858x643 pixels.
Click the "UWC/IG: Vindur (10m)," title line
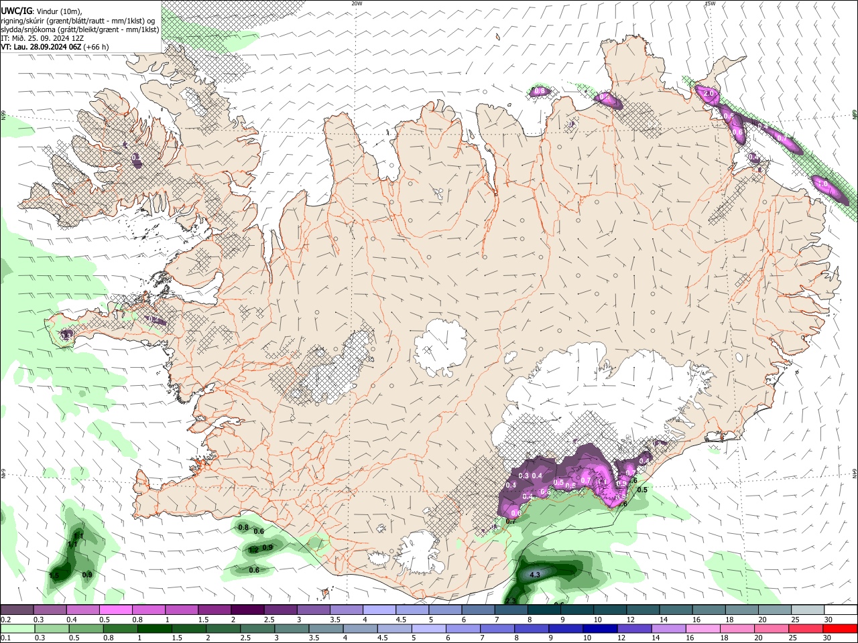click(x=41, y=11)
